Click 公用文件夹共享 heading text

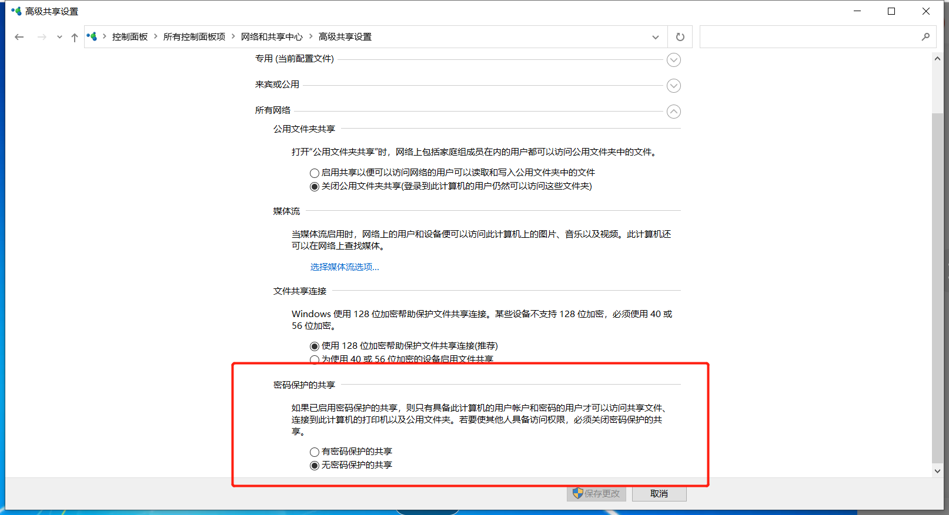[304, 129]
